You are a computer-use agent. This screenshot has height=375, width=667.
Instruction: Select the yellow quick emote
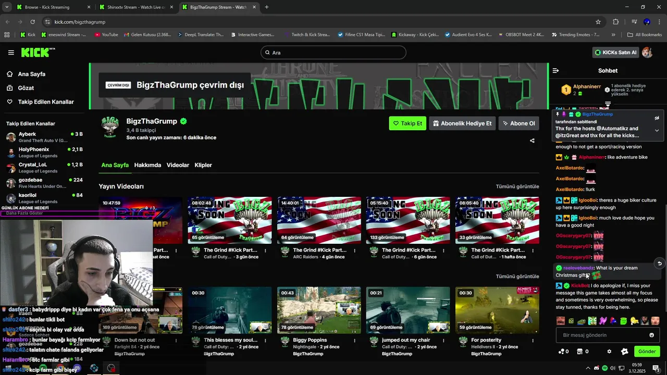[x=634, y=321]
